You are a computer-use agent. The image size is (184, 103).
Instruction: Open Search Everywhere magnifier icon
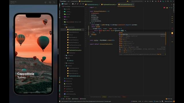pos(171,1)
